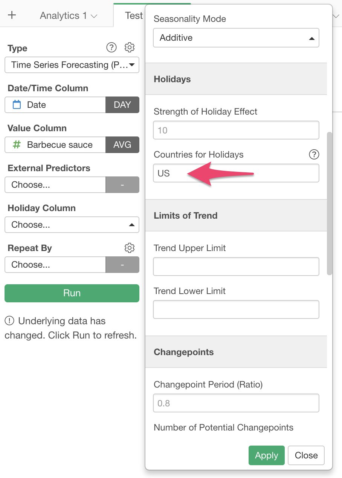Open Repeat By settings gear

coord(130,248)
